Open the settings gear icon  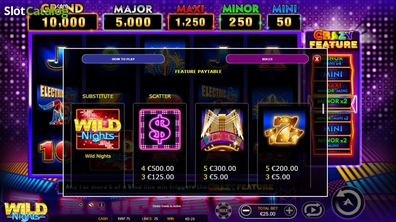click(81, 205)
